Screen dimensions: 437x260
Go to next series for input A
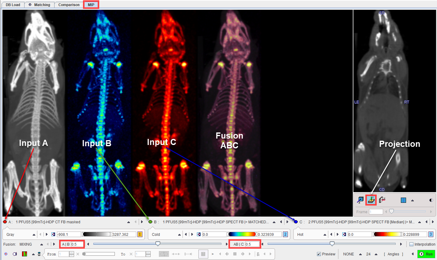tap(142, 222)
